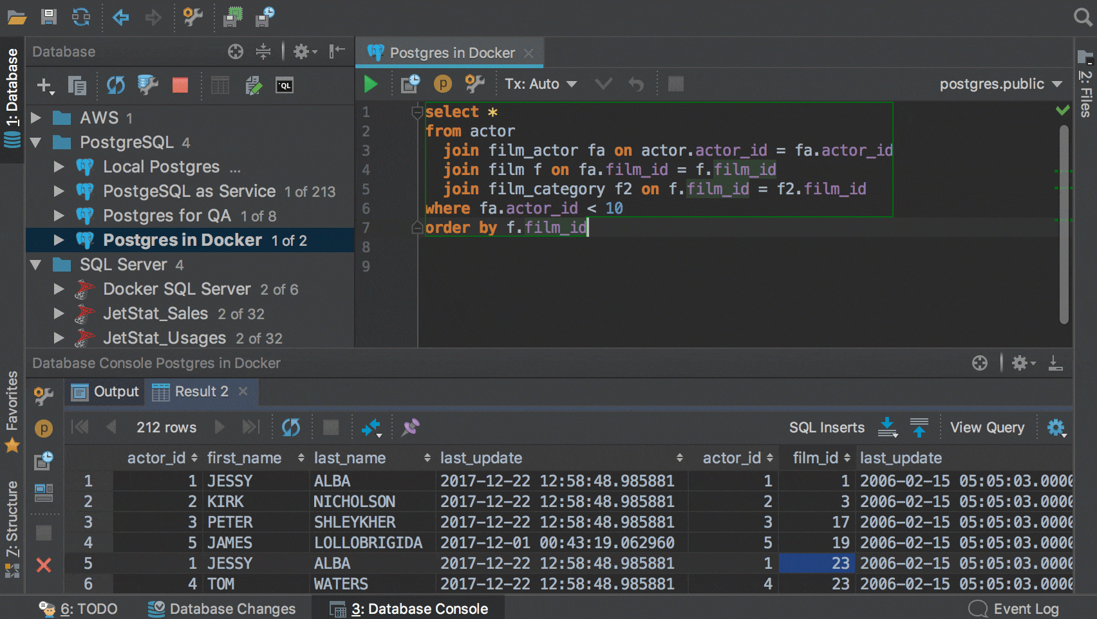Click the red Stop icon in Database toolbar

(x=180, y=85)
